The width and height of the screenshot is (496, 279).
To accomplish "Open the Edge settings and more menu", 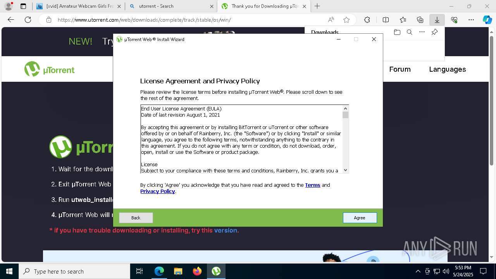I will pos(471,20).
